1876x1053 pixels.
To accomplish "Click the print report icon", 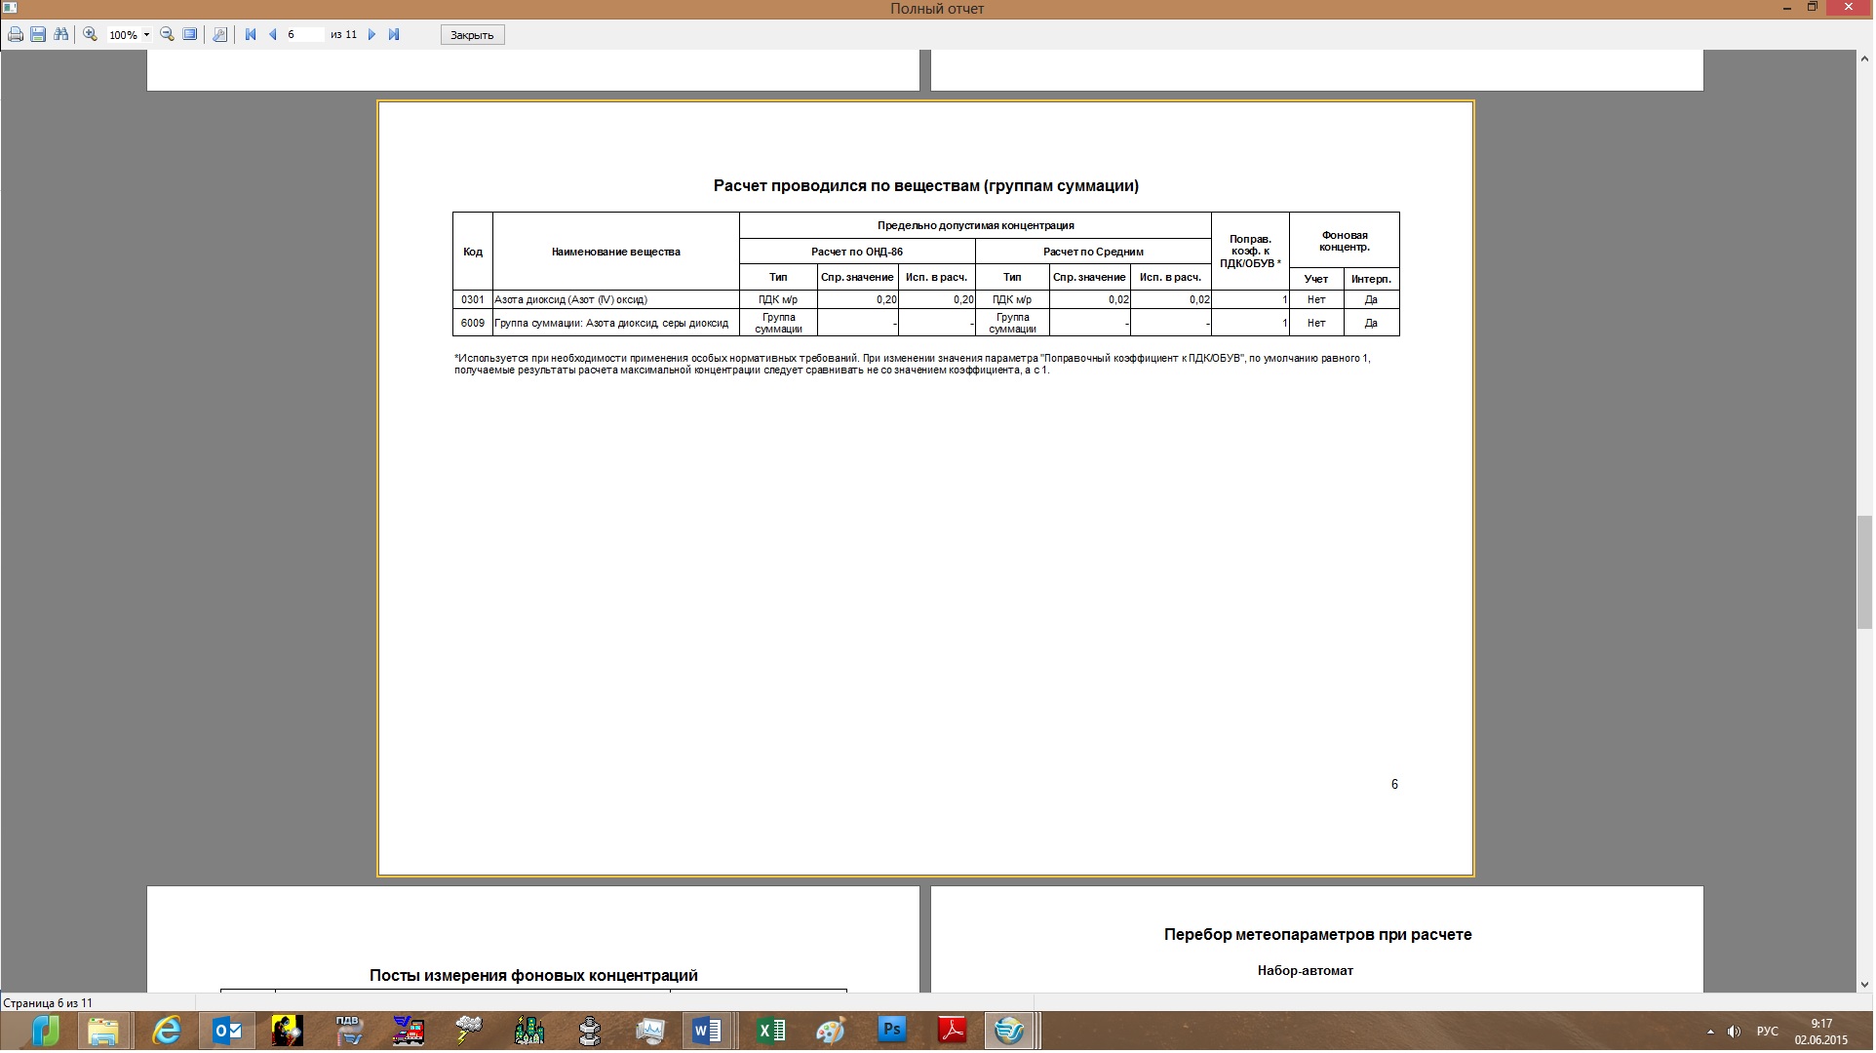I will click(16, 35).
